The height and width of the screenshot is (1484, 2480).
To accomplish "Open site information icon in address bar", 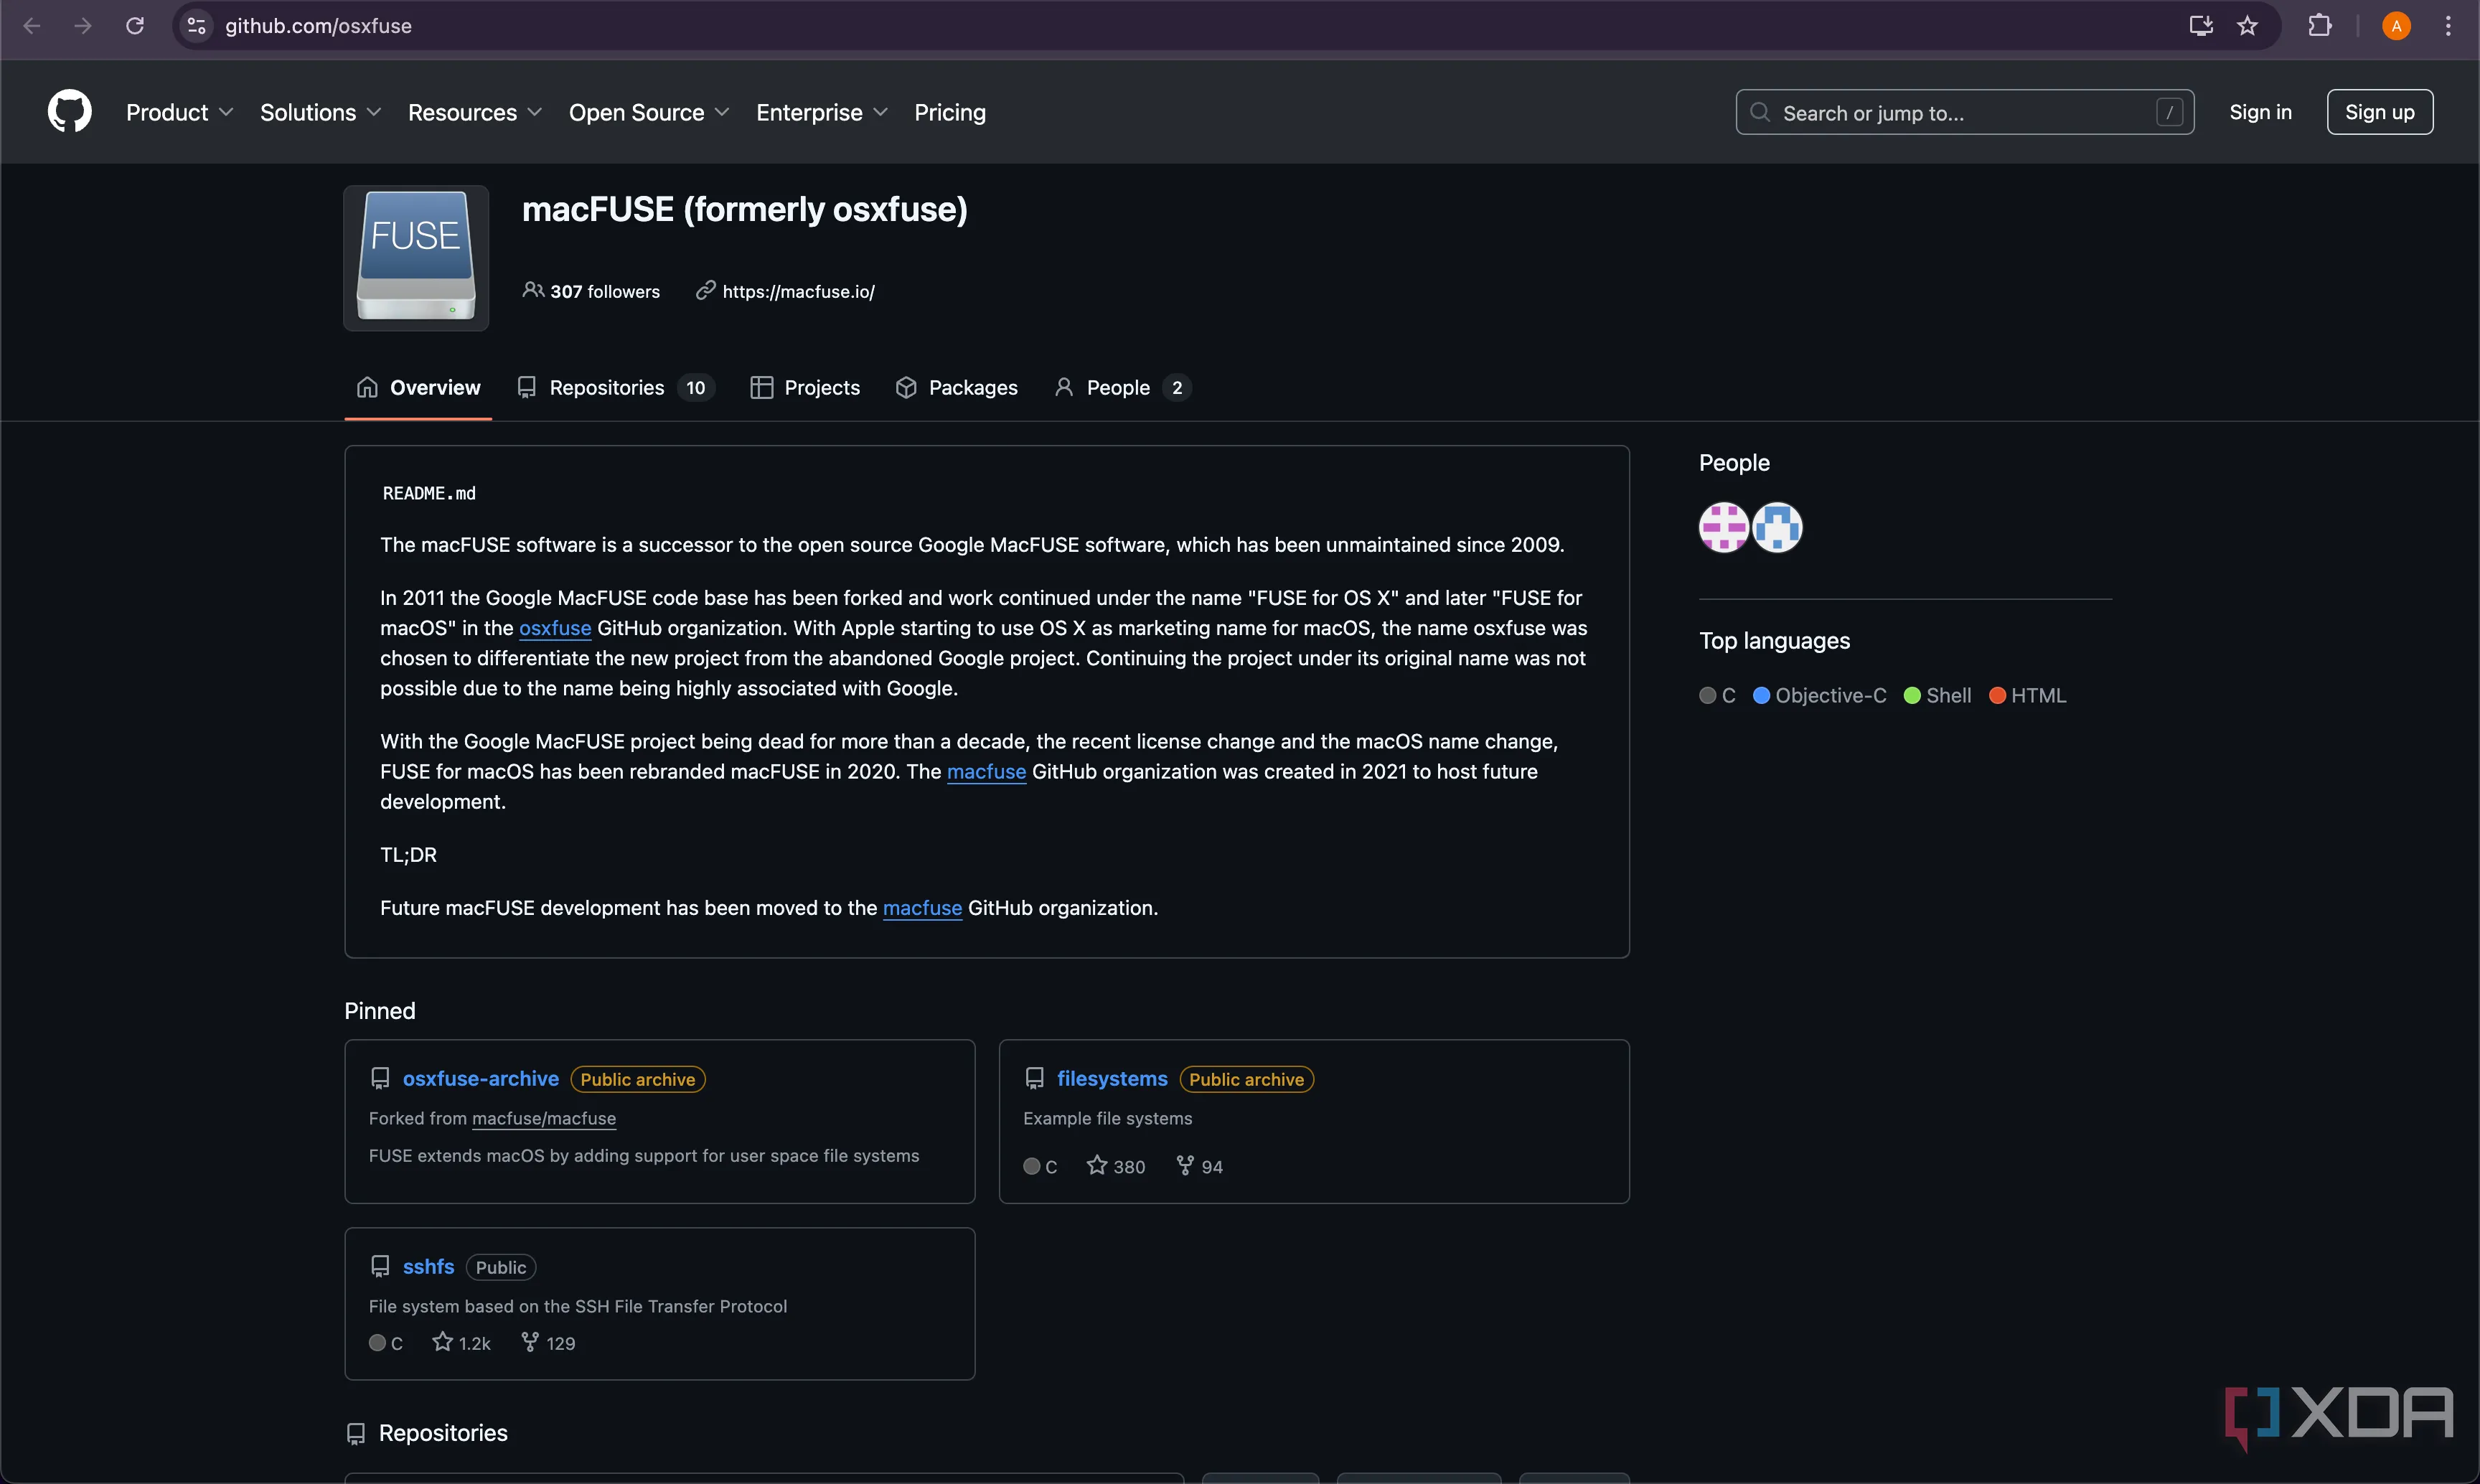I will (197, 26).
